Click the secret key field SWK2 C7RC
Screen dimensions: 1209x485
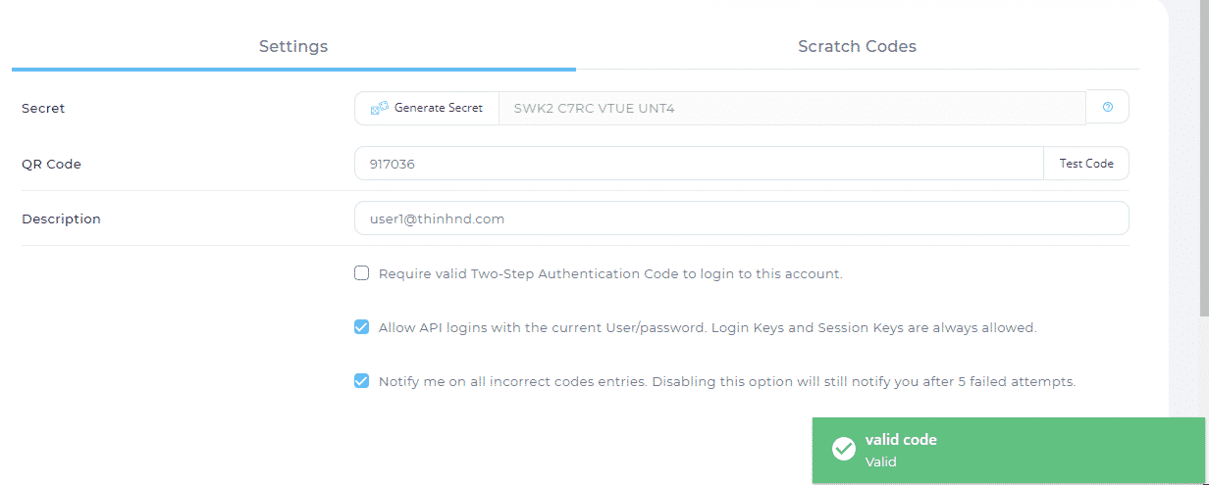point(791,108)
